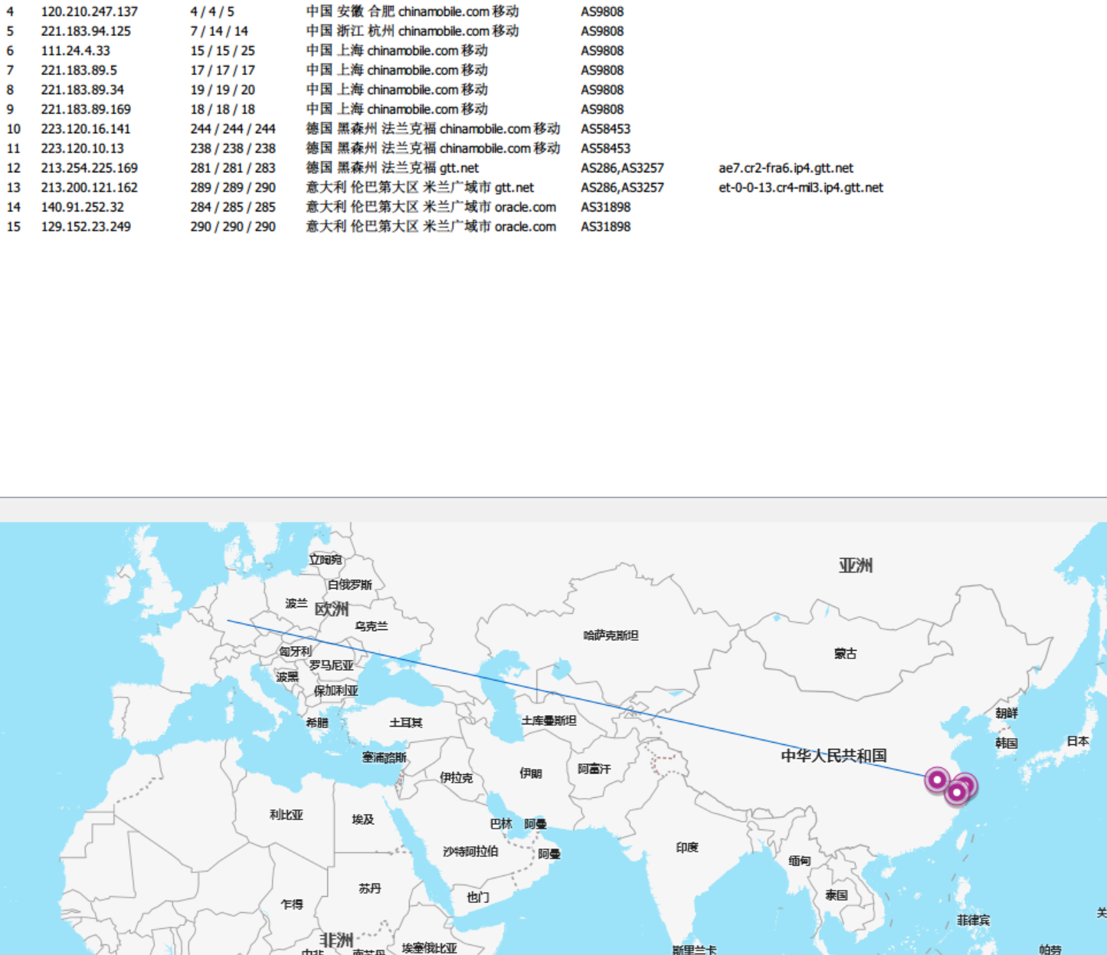This screenshot has height=955, width=1107.
Task: Click final hop IP 129.152.23.249
Action: 86,227
